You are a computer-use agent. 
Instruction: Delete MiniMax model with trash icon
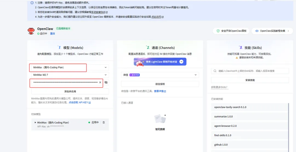pyautogui.click(x=104, y=123)
